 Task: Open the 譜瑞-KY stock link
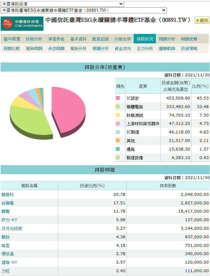tap(9, 262)
